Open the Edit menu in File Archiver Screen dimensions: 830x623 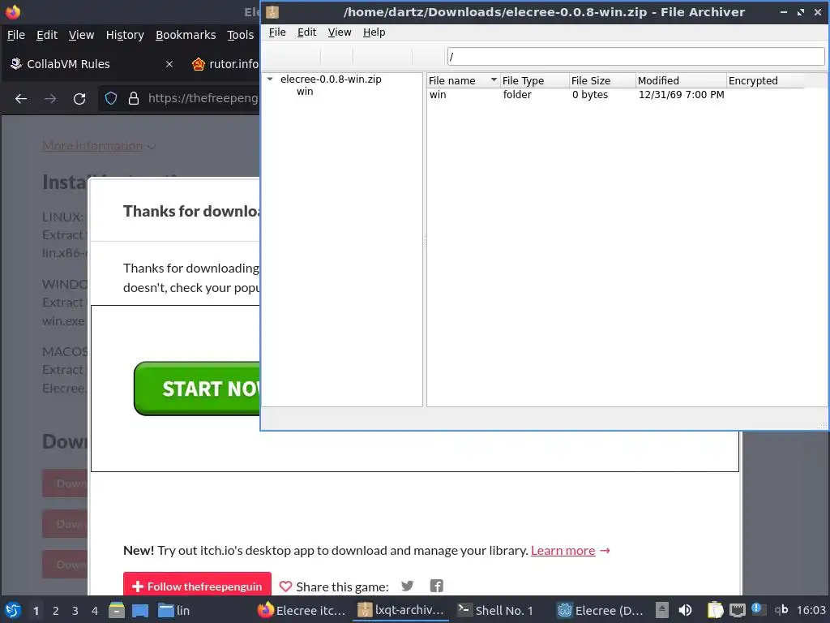[306, 32]
